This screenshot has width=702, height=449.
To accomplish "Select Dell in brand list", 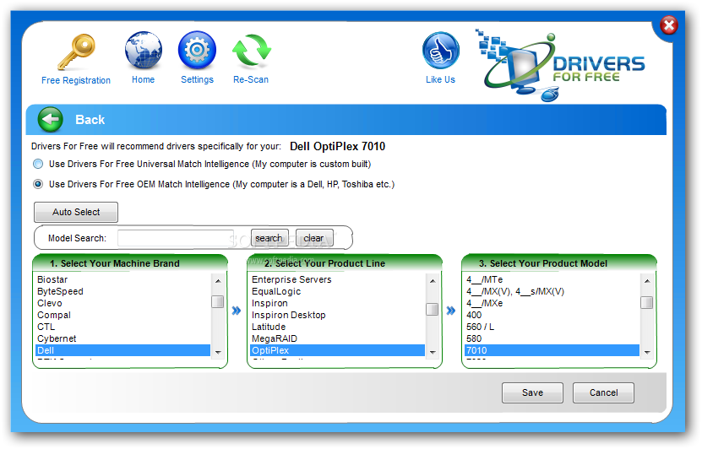I will point(122,350).
